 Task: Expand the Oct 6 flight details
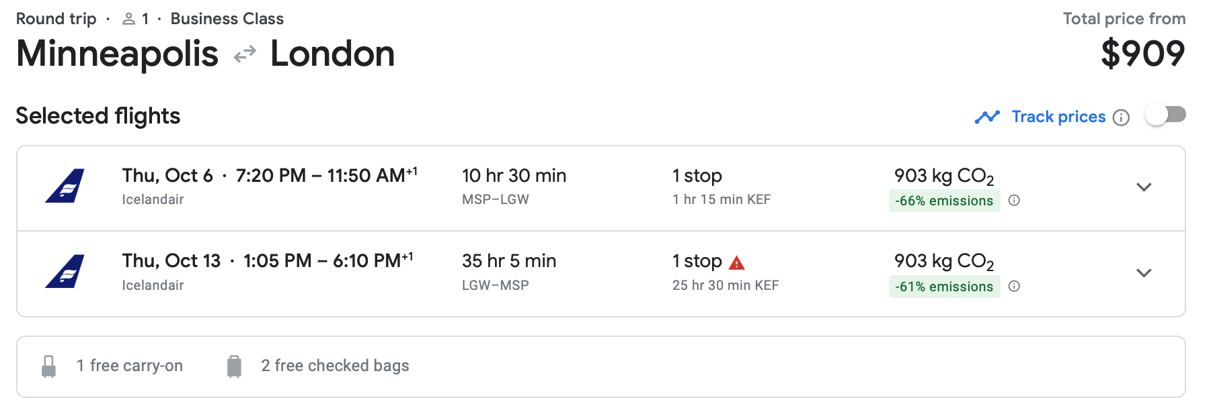click(x=1144, y=187)
